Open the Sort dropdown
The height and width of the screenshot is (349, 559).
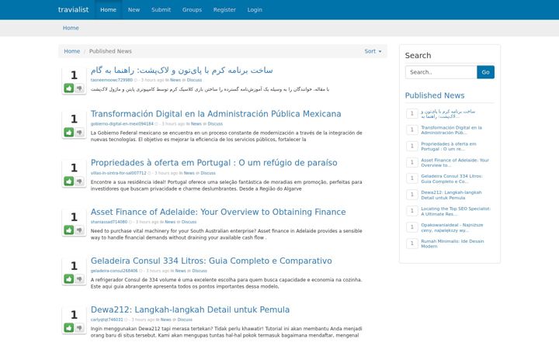[373, 51]
